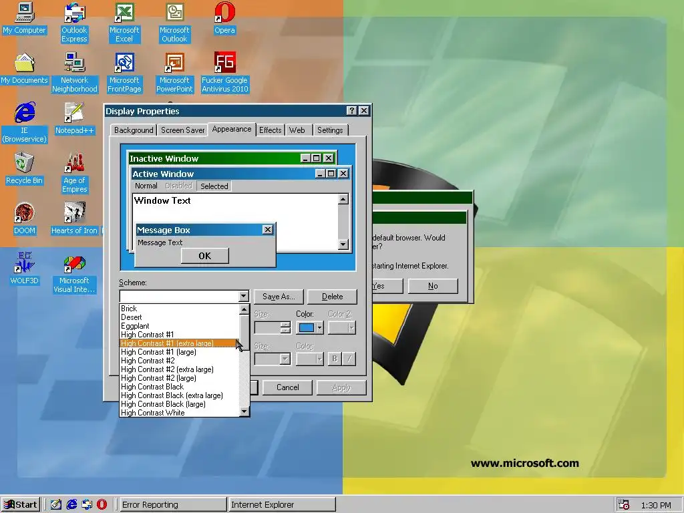Collapse the Scheme dropdown arrow

tap(243, 296)
